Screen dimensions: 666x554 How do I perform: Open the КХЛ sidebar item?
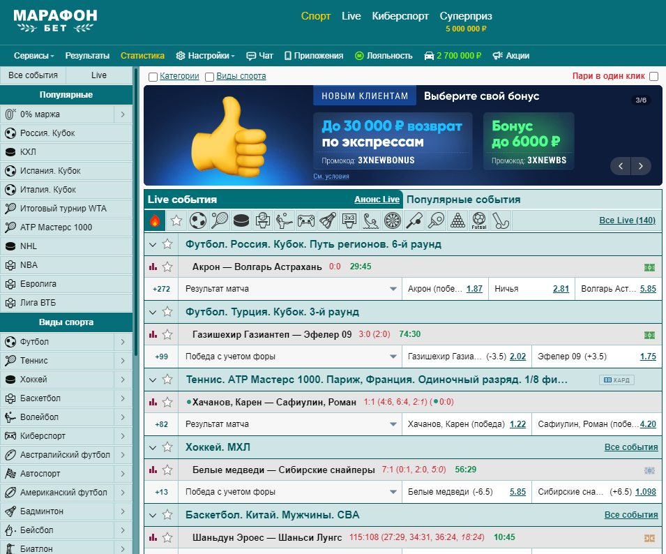point(66,152)
